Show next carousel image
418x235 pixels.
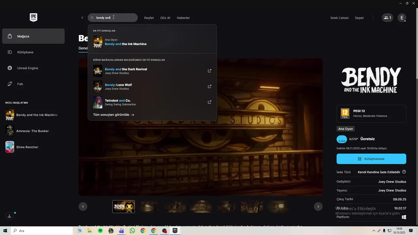[318, 206]
